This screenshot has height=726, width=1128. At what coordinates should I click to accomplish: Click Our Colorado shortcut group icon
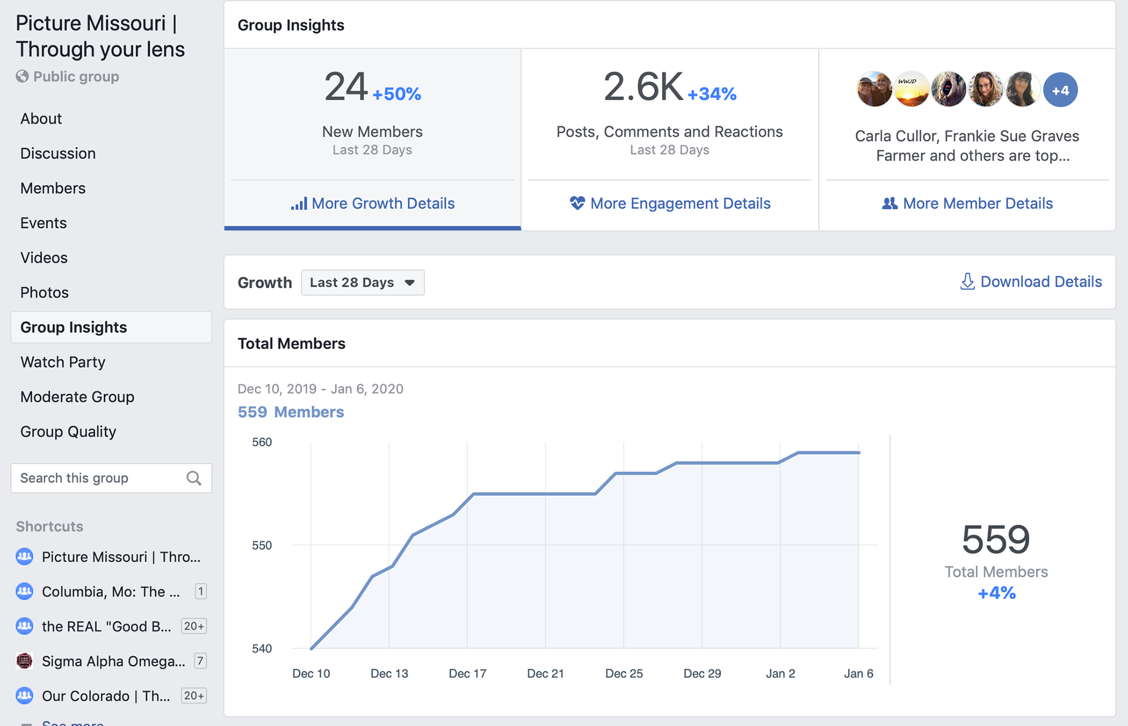[x=25, y=695]
